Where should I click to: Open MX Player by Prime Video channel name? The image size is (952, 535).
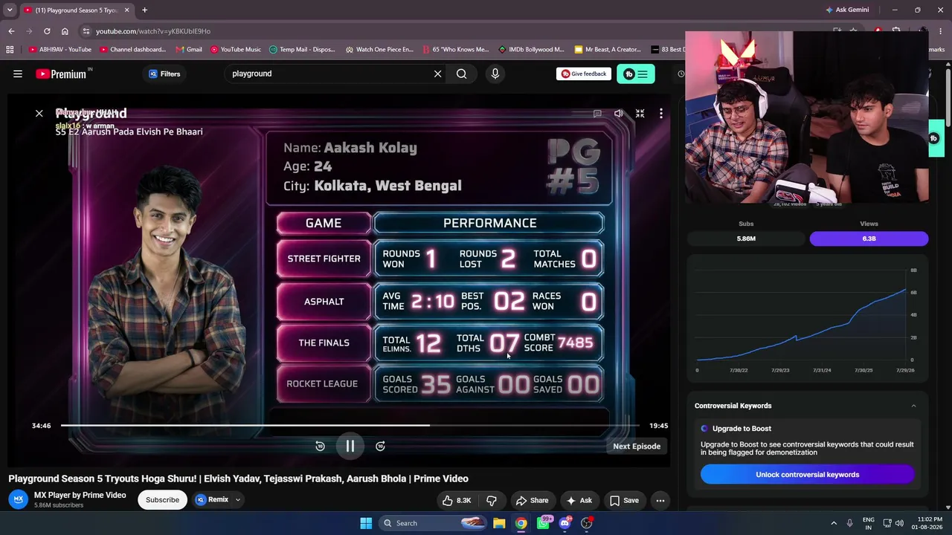[x=80, y=495]
